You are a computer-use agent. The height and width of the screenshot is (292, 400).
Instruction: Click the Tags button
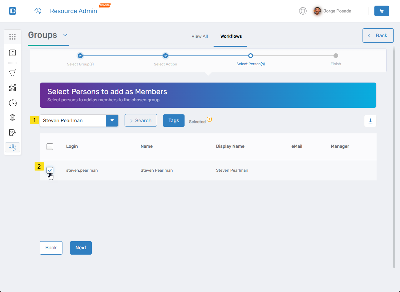click(174, 121)
